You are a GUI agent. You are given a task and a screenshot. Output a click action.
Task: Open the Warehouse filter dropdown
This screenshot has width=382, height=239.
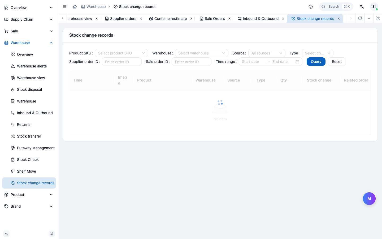click(202, 53)
